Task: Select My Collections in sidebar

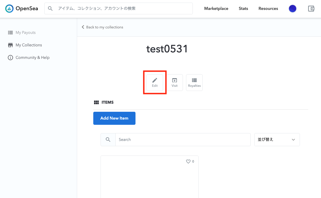Action: 25,45
